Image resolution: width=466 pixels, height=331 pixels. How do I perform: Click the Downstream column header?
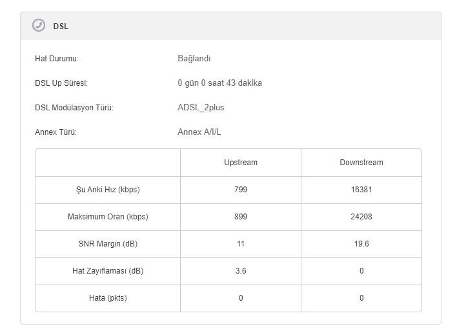coord(361,163)
